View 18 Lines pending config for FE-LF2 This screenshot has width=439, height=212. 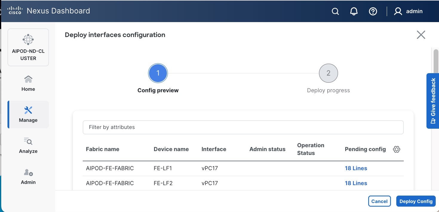356,183
